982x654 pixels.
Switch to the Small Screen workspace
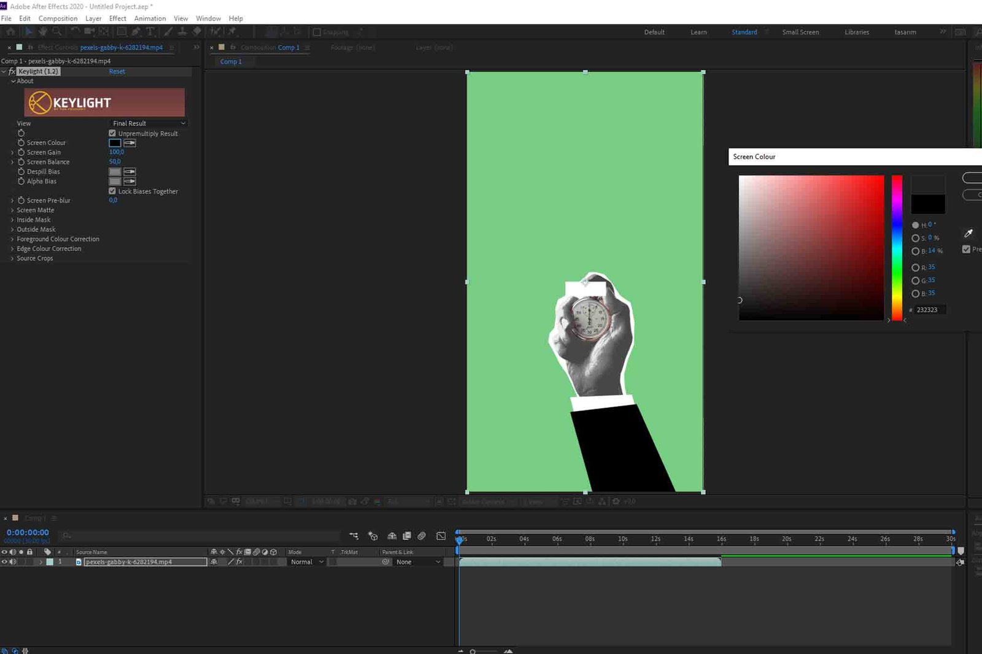(x=800, y=32)
